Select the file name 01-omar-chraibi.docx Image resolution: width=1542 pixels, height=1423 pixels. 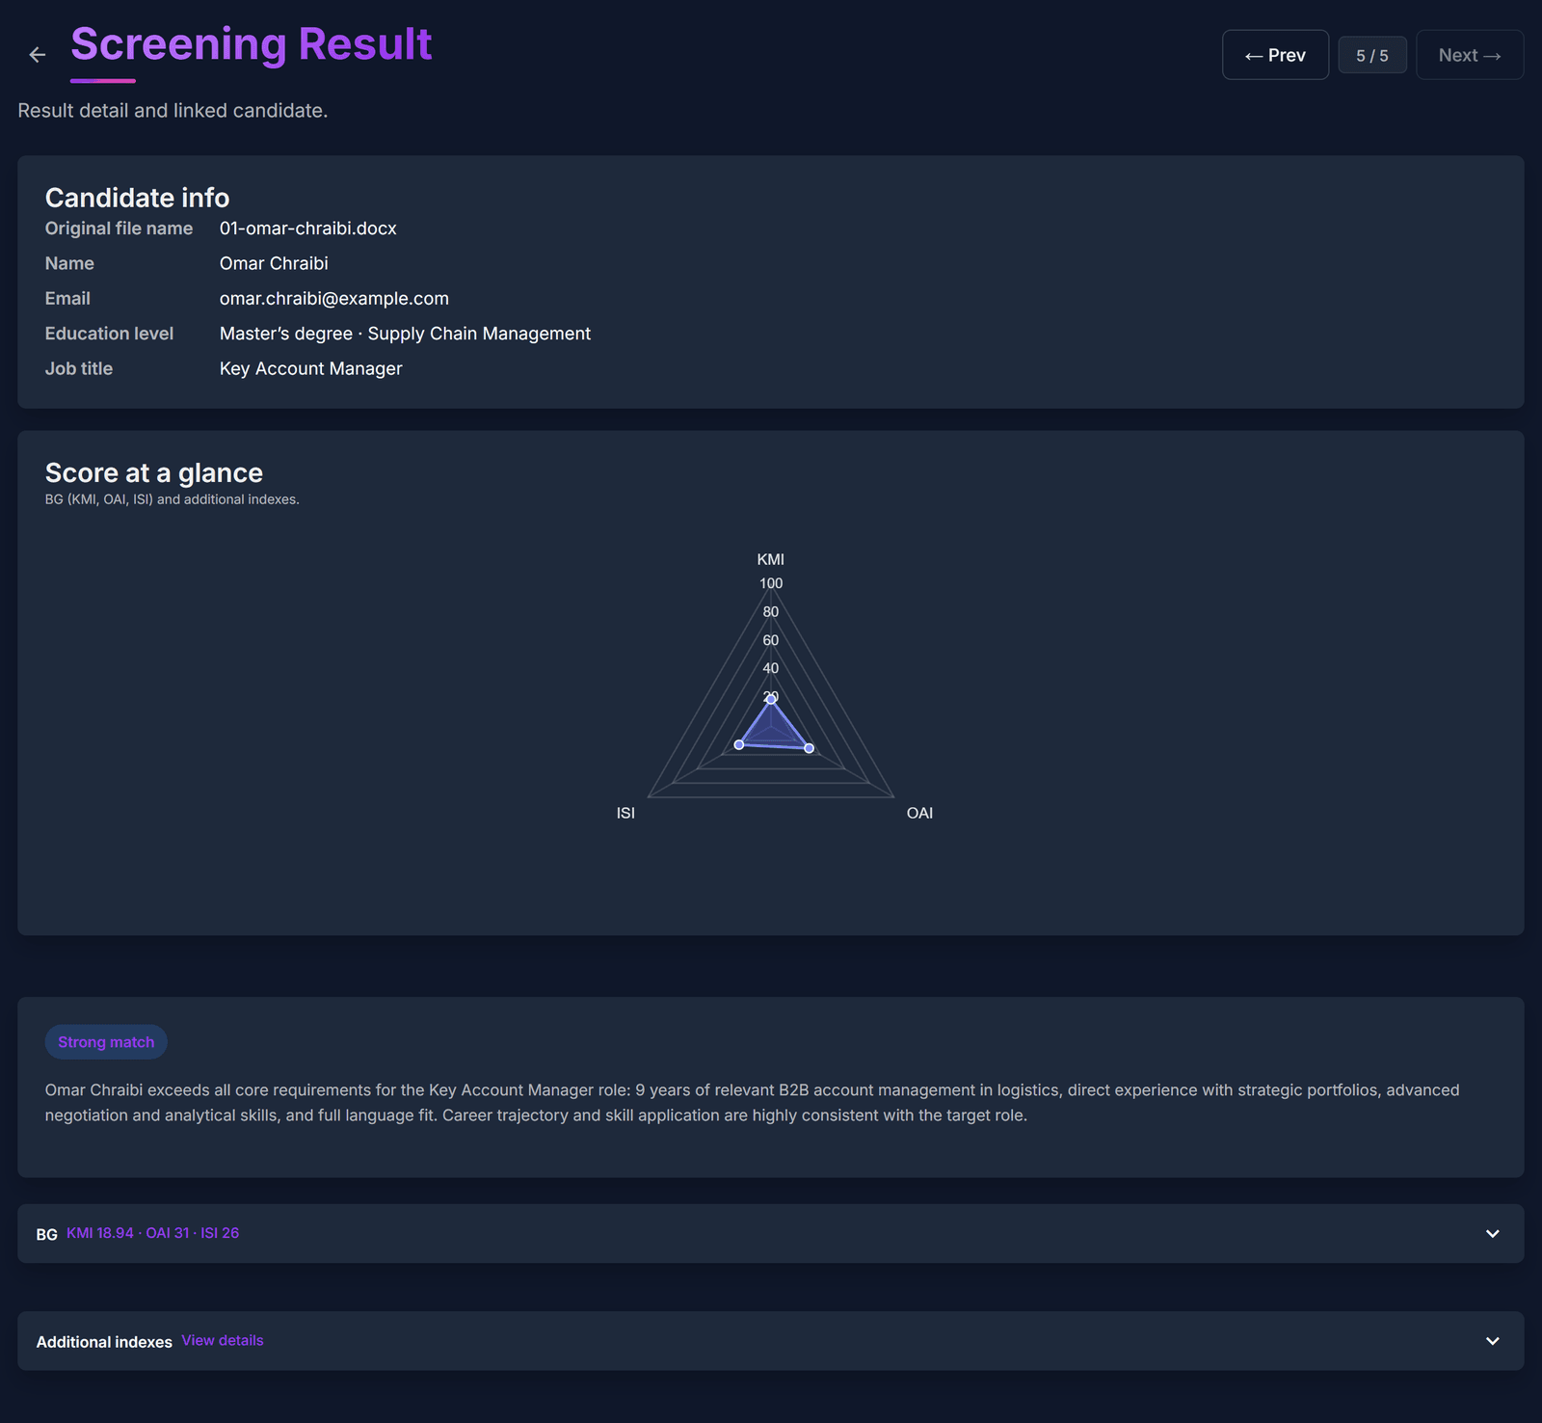pos(308,228)
